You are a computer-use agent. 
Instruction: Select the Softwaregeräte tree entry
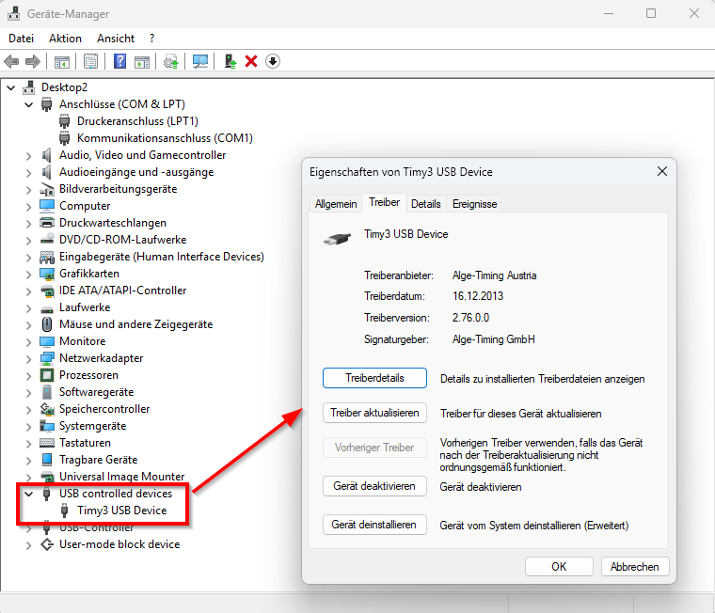point(96,392)
